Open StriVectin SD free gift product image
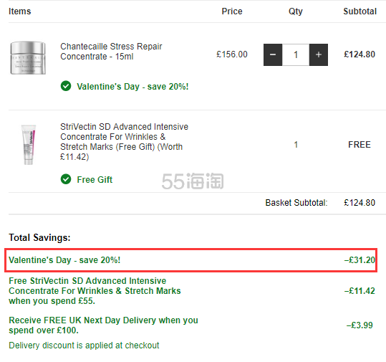The image size is (386, 362). coord(29,145)
